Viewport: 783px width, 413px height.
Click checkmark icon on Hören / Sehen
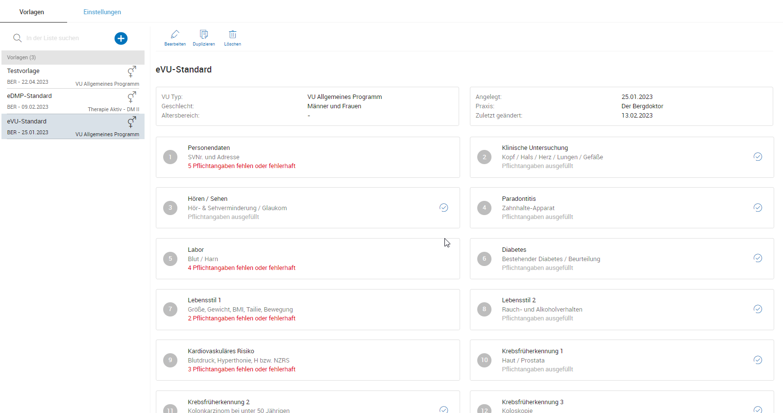tap(443, 208)
